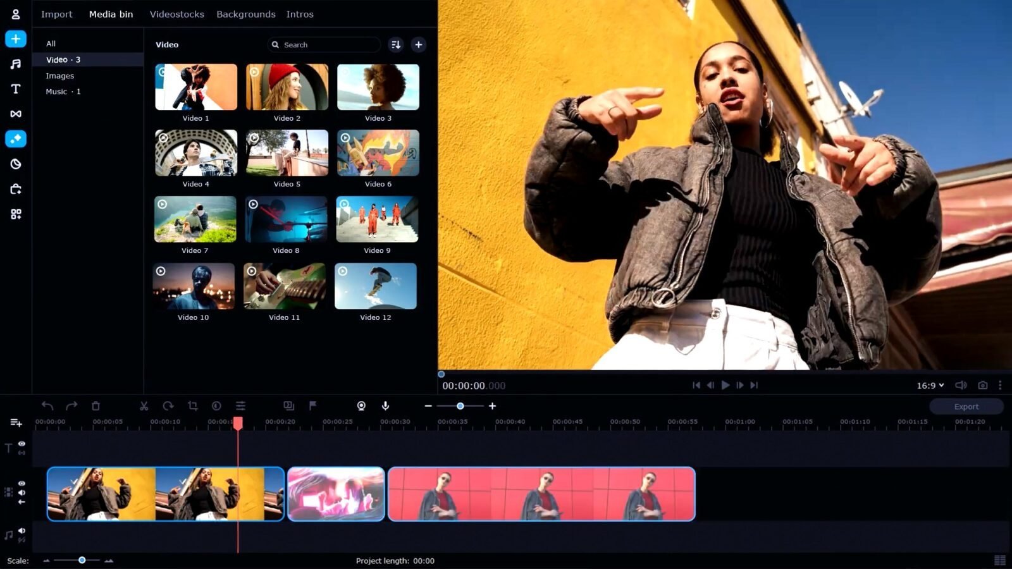Open the Transitions panel in sidebar
The image size is (1012, 569).
tap(16, 114)
